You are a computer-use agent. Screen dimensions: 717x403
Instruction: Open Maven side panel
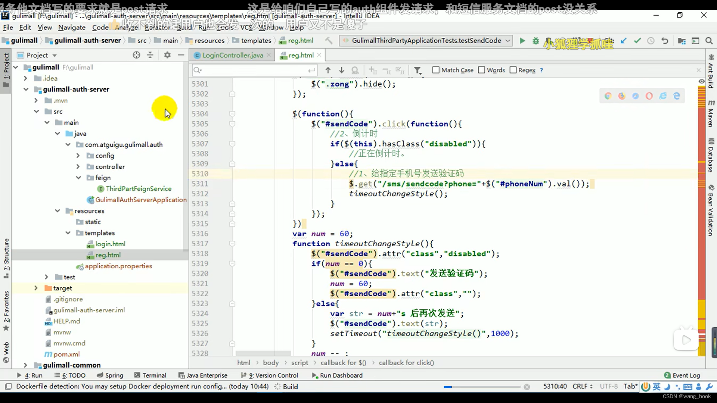pyautogui.click(x=711, y=114)
